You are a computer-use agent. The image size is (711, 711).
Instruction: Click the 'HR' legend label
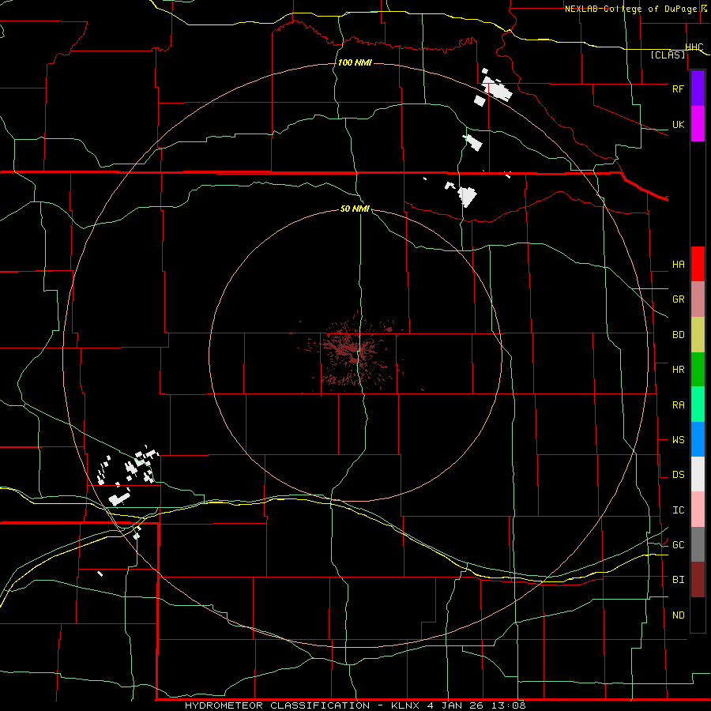(x=678, y=370)
